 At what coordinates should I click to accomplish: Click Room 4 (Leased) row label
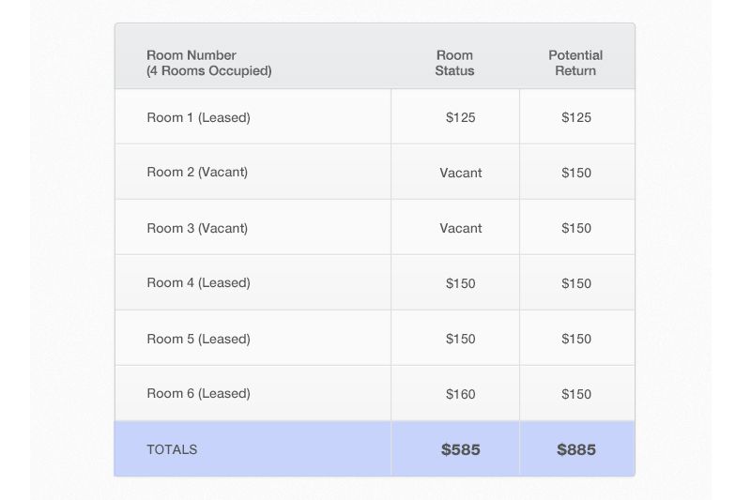click(198, 282)
